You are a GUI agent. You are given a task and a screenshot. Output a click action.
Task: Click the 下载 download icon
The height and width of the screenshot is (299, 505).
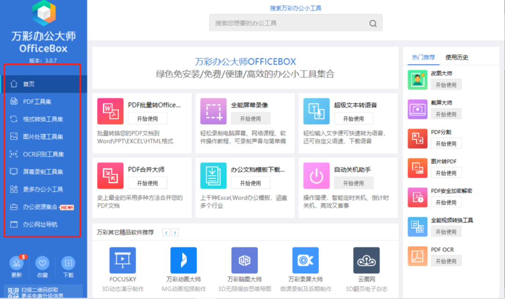68,263
